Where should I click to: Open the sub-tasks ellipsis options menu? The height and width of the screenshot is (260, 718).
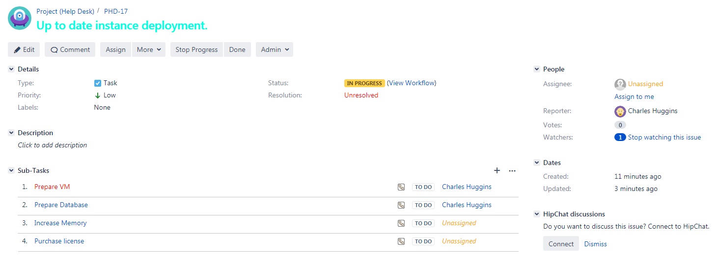512,171
